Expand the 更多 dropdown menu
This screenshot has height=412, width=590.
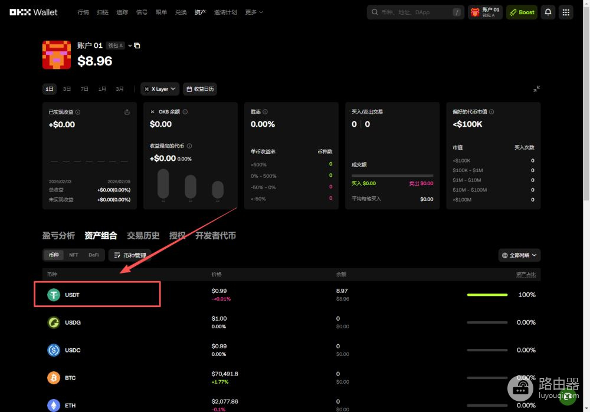tap(254, 12)
